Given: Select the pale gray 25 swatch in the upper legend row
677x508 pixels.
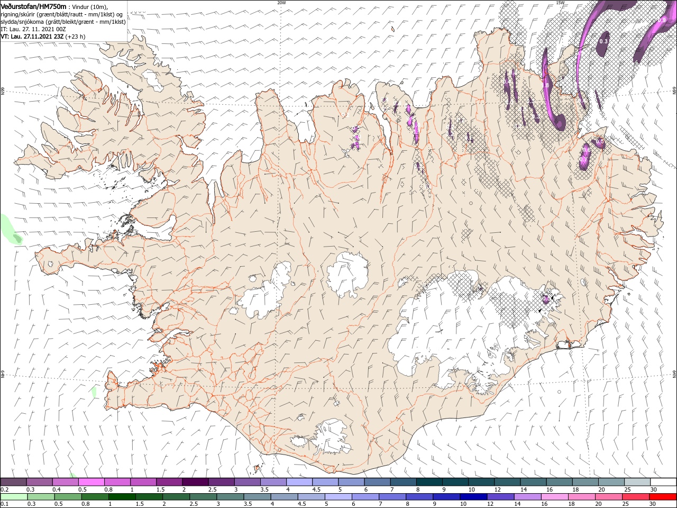Looking at the screenshot, I should [x=637, y=482].
